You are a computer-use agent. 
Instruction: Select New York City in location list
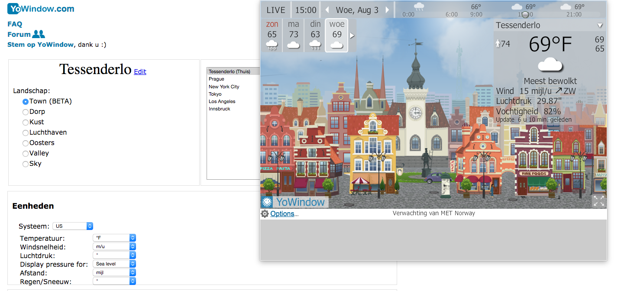click(x=224, y=87)
